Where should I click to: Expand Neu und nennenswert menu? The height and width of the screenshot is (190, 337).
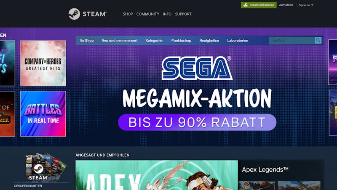click(120, 41)
